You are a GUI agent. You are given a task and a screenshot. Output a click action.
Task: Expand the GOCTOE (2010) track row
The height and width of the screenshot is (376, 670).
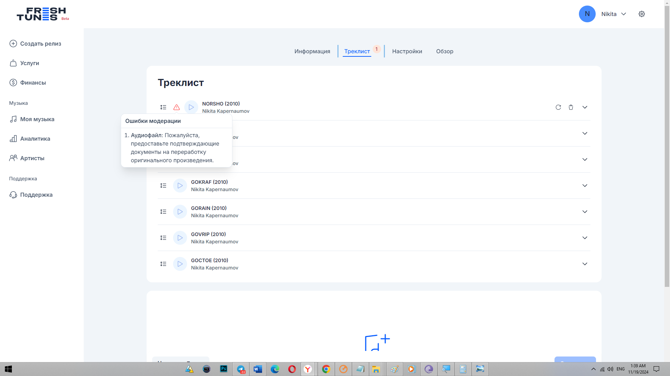tap(585, 264)
